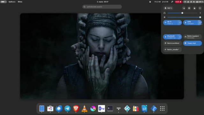Click the overview search field

coord(102,7)
